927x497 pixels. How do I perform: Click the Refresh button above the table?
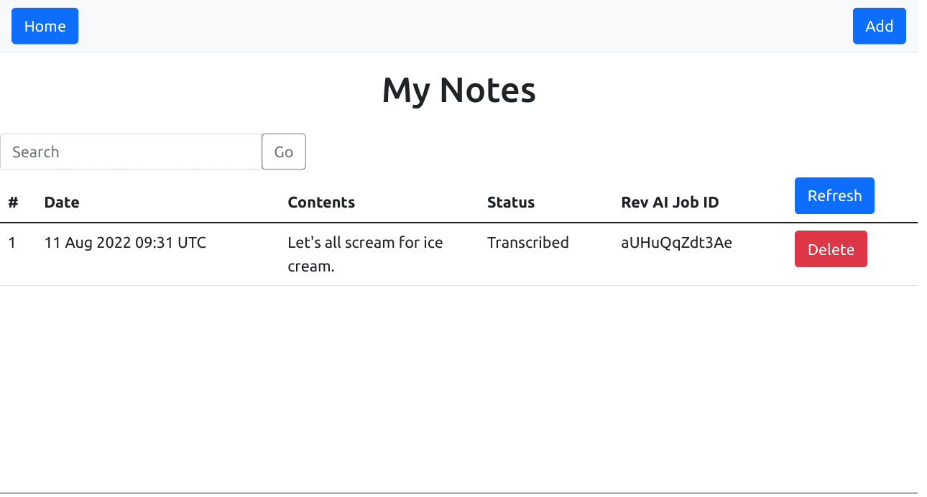(x=834, y=195)
